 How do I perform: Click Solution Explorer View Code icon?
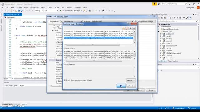coord(184,18)
